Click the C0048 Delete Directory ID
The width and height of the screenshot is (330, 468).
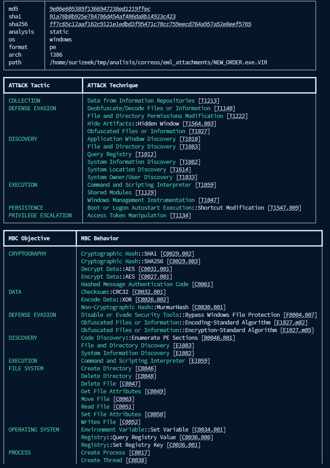point(146,376)
